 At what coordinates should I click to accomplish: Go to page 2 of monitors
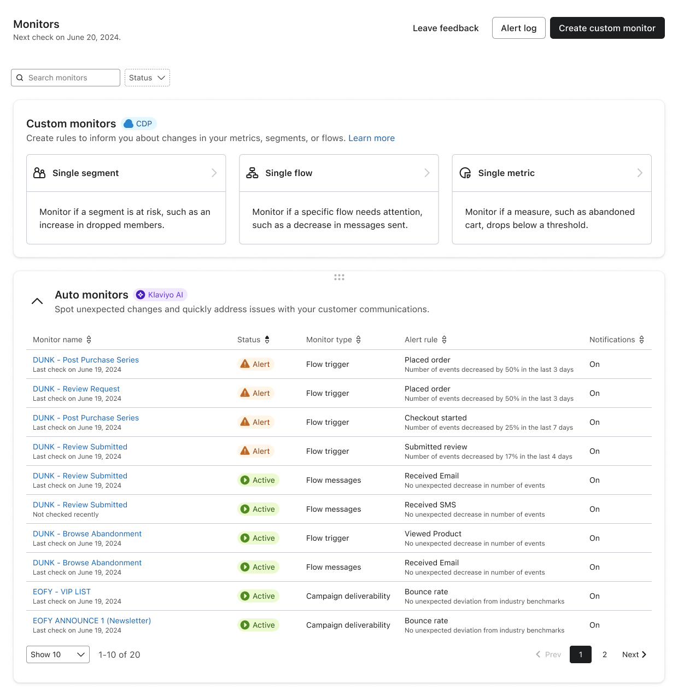[x=605, y=654]
